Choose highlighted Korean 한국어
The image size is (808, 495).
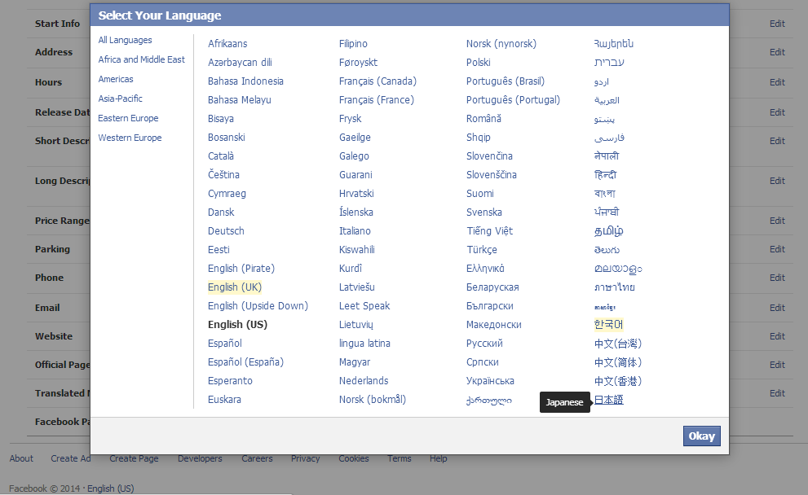tap(608, 325)
